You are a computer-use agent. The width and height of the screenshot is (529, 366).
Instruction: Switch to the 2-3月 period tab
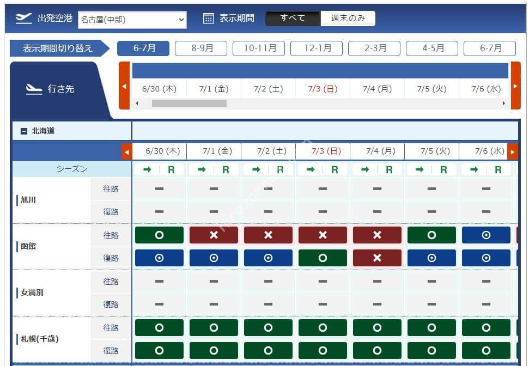pyautogui.click(x=374, y=48)
